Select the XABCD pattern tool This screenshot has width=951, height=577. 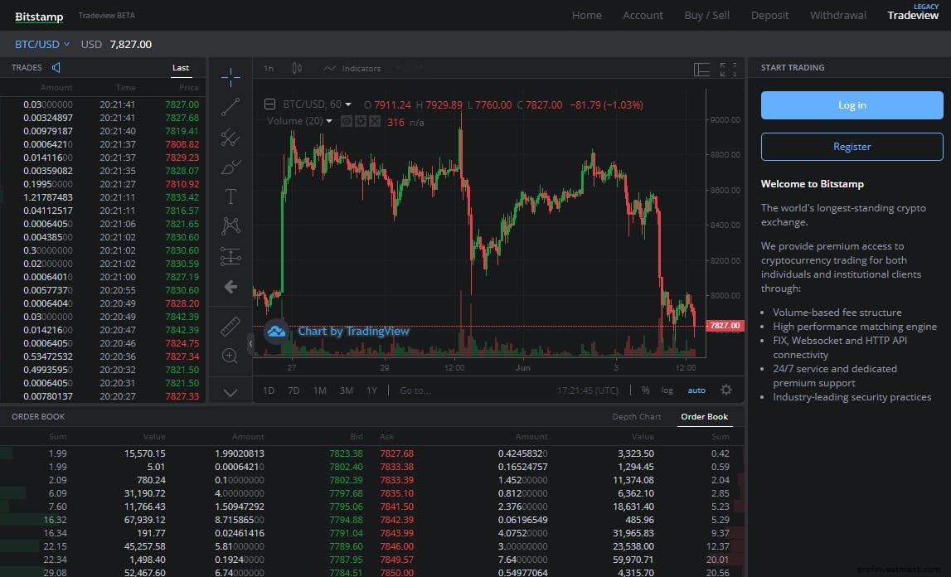click(230, 225)
